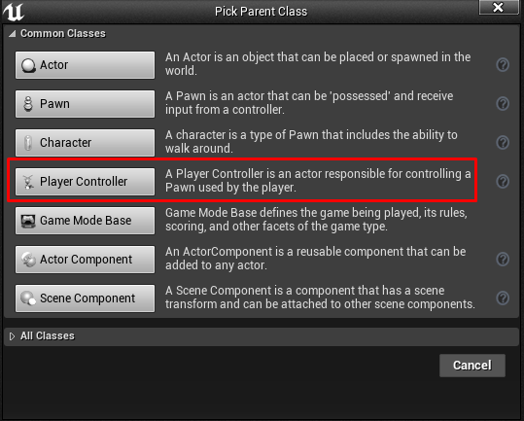The image size is (524, 421).
Task: Open help for the Pawn class
Action: coord(503,104)
